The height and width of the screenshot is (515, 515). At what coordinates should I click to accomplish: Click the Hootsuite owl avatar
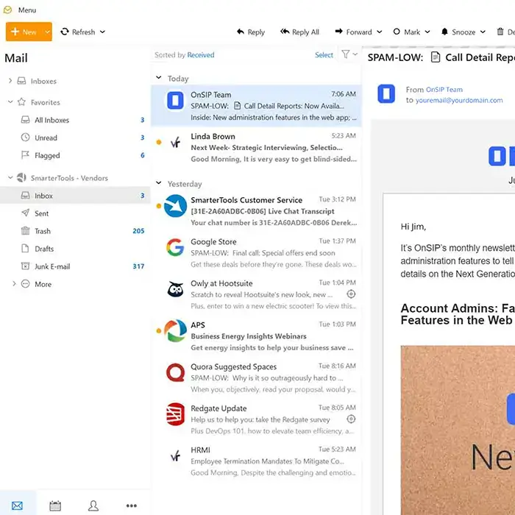[175, 289]
